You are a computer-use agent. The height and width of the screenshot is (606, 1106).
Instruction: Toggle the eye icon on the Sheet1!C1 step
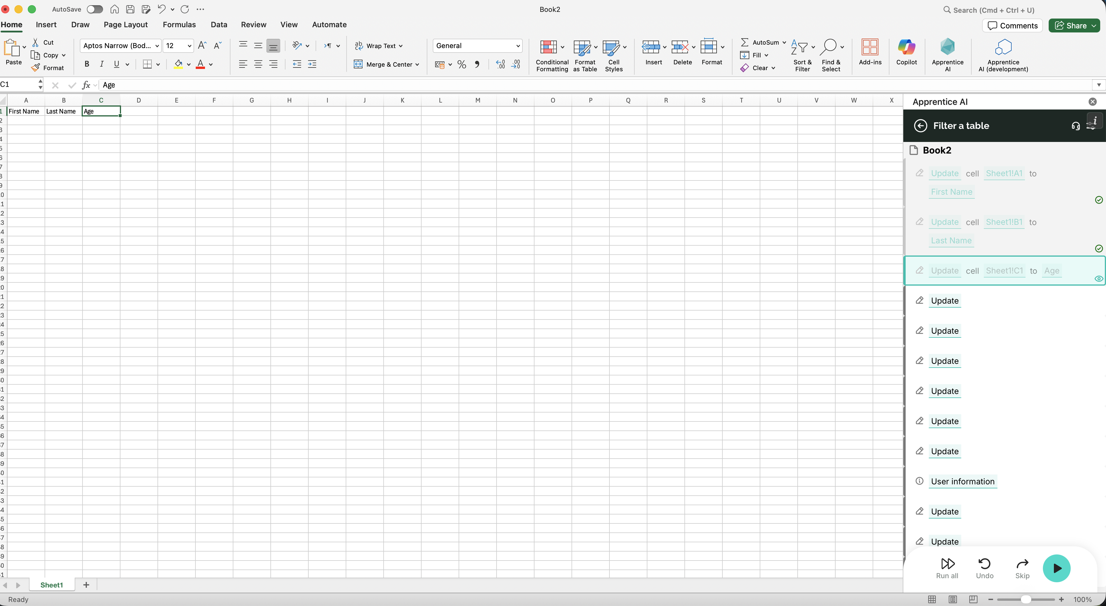pos(1099,279)
